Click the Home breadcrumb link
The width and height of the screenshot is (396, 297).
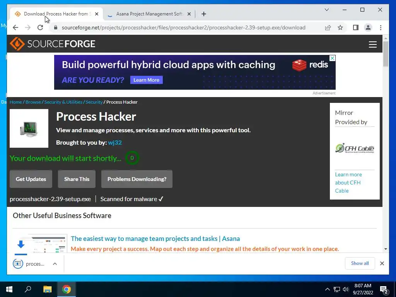tap(15, 102)
